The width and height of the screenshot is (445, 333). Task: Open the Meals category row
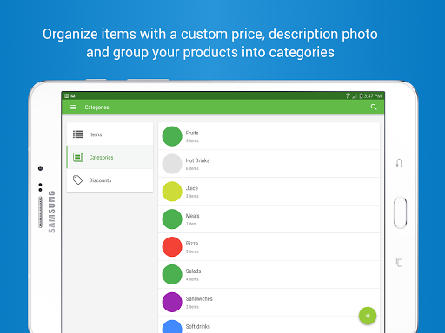[x=269, y=219]
